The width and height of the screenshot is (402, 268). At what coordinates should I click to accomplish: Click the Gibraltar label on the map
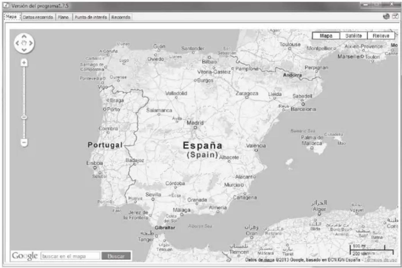(165, 227)
